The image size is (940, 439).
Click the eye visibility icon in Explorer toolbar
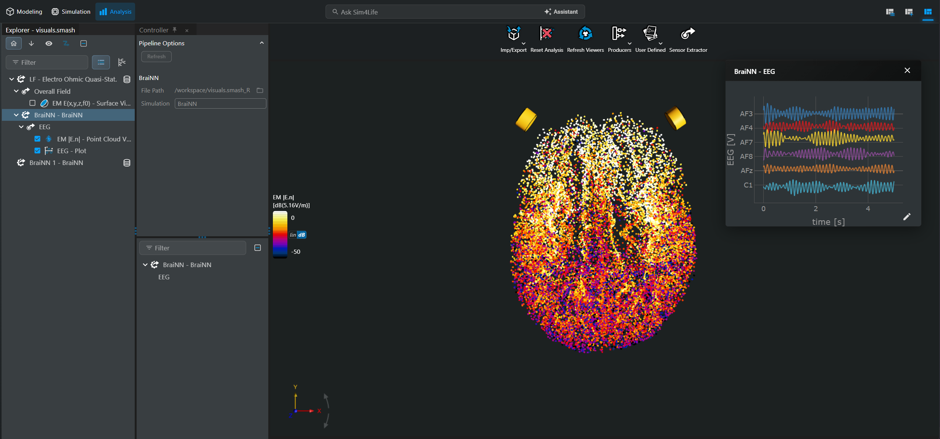pos(49,43)
